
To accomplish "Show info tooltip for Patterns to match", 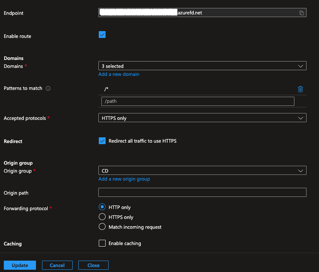I will point(48,88).
